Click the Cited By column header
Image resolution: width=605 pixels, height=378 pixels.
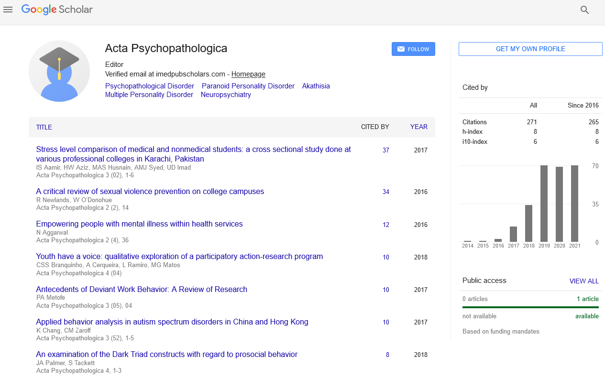(x=375, y=127)
